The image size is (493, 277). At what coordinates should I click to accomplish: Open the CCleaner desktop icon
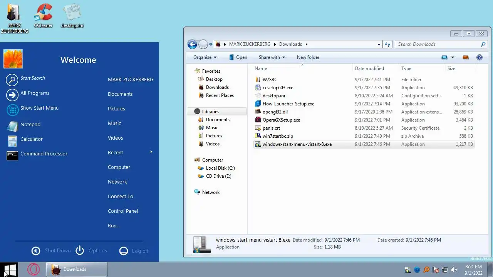pos(43,16)
